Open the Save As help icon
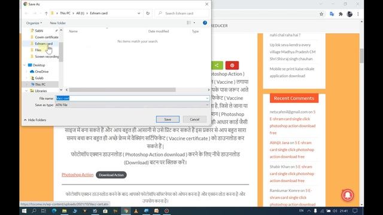Image resolution: width=383 pixels, height=215 pixels. pyautogui.click(x=205, y=23)
